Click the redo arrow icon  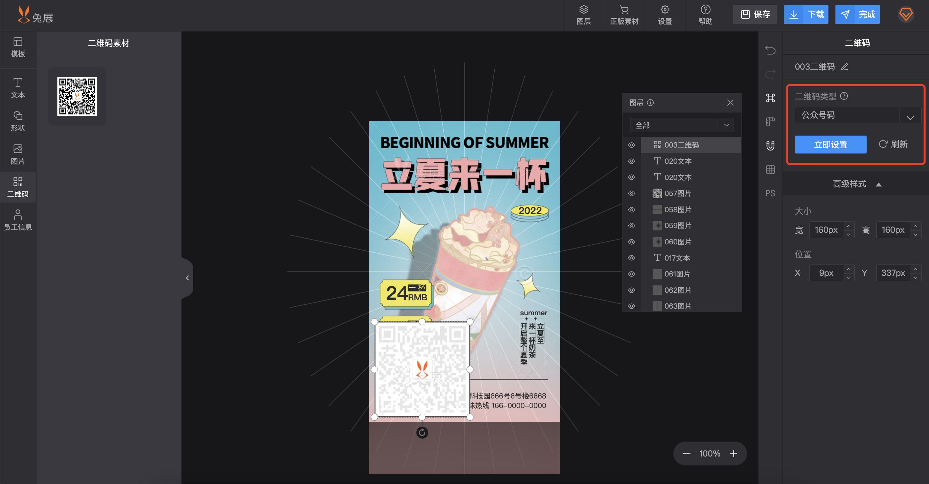coord(770,74)
